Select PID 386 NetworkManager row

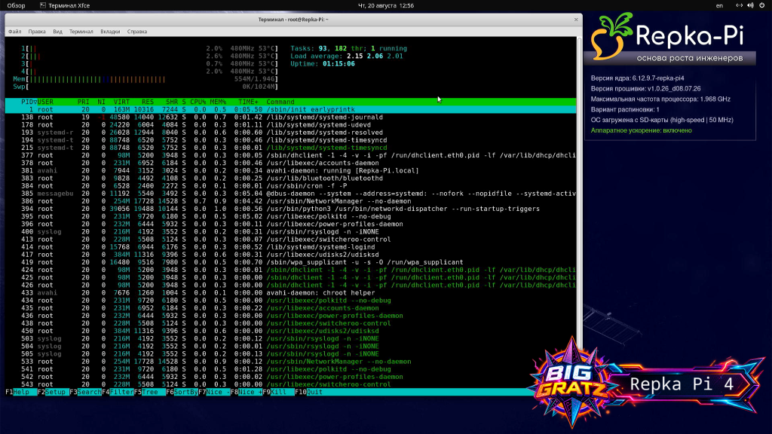coord(290,201)
